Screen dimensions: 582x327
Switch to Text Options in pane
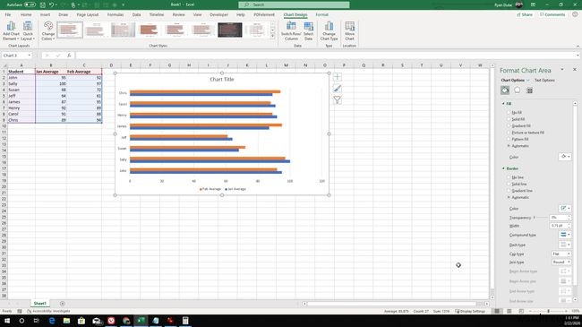click(x=544, y=81)
